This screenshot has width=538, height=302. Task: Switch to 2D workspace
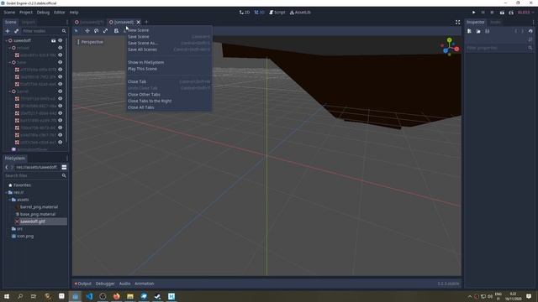245,13
